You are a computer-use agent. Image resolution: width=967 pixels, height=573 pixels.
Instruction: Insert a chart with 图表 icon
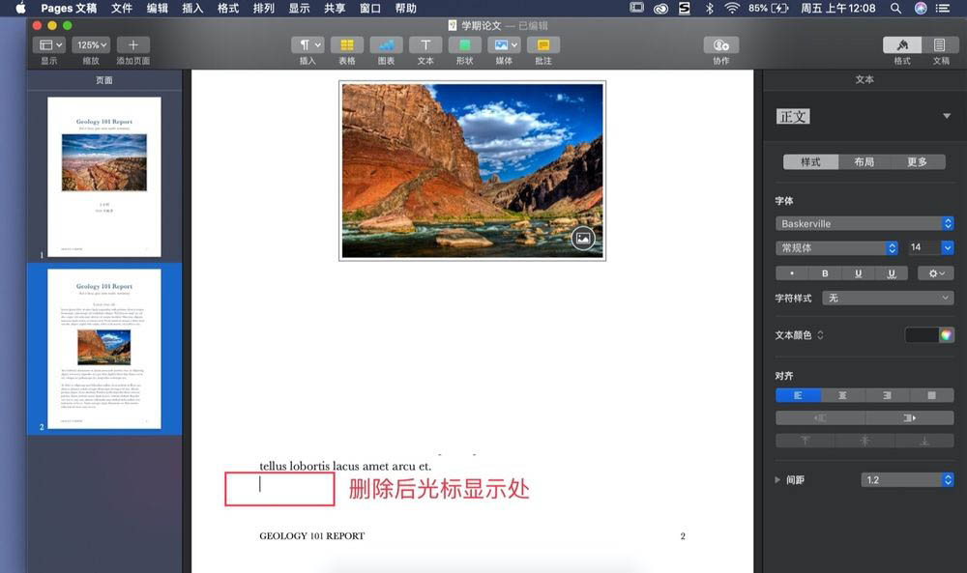pos(386,45)
